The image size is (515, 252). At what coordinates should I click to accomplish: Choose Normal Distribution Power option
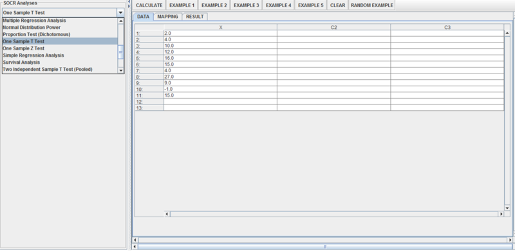coord(60,27)
